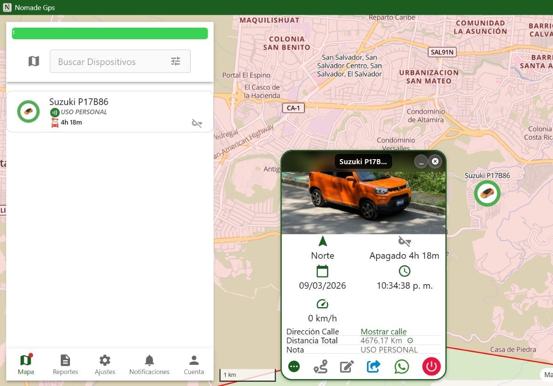Image resolution: width=553 pixels, height=386 pixels.
Task: Click the Suzuki P17B... popup title label
Action: coord(363,161)
